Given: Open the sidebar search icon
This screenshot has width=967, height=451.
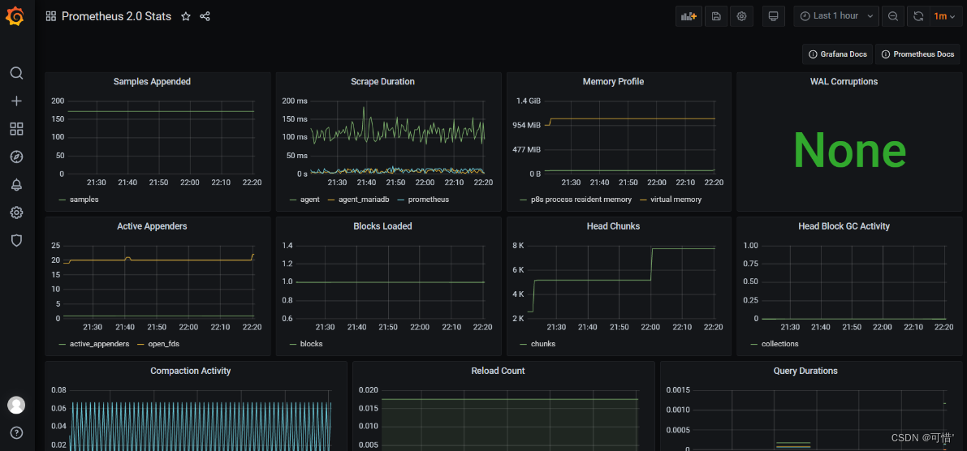Looking at the screenshot, I should [17, 73].
